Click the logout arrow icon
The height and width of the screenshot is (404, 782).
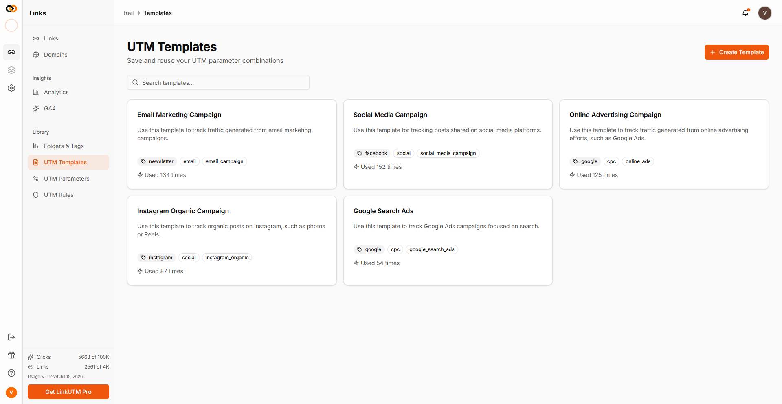11,337
